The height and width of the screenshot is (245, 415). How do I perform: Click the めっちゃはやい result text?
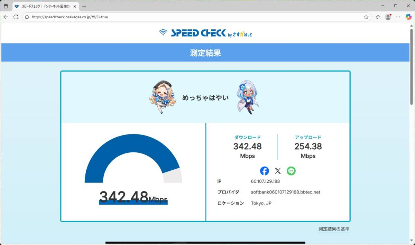[205, 98]
